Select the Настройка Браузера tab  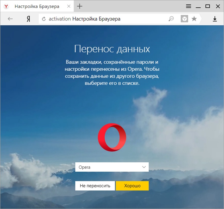tap(37, 6)
